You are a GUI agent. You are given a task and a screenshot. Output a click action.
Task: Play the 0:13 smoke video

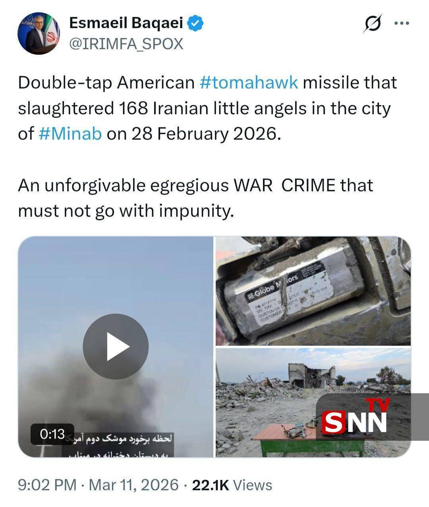pyautogui.click(x=116, y=346)
